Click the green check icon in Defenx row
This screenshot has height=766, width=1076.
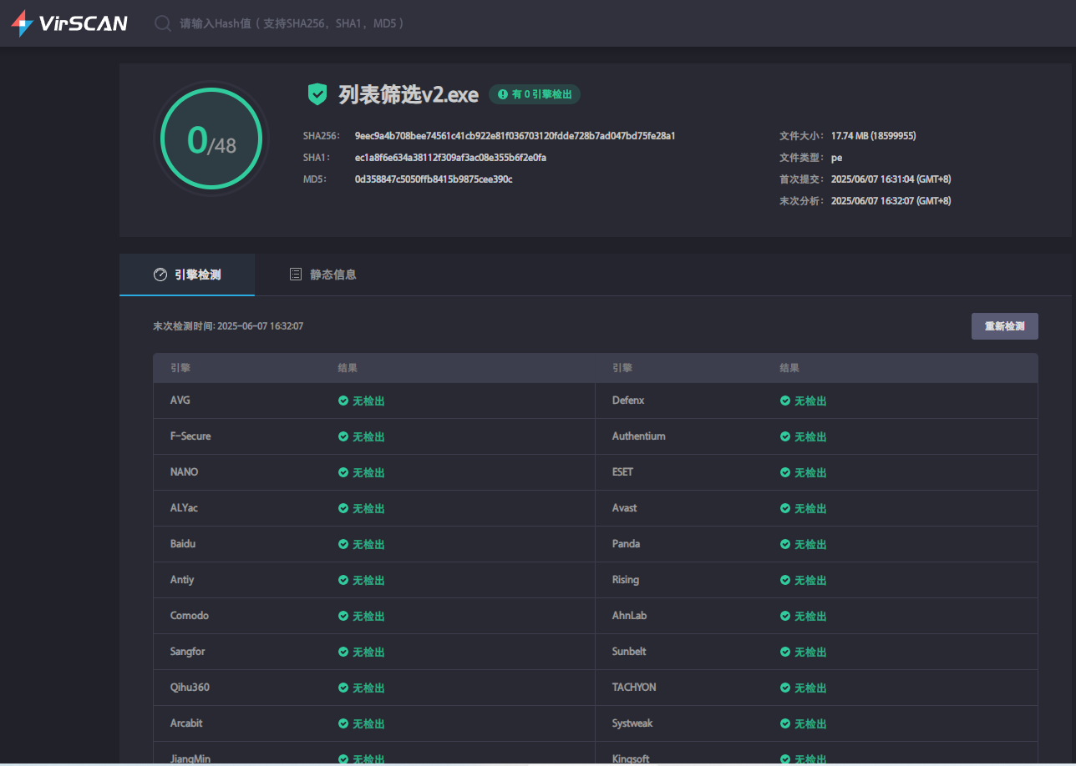point(785,401)
